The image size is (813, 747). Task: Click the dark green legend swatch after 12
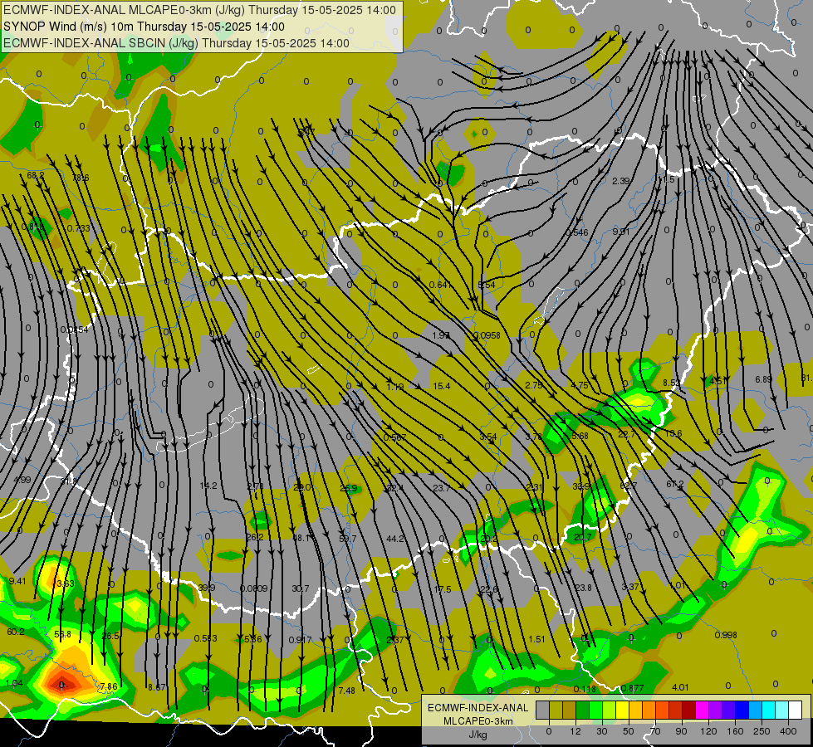point(582,710)
